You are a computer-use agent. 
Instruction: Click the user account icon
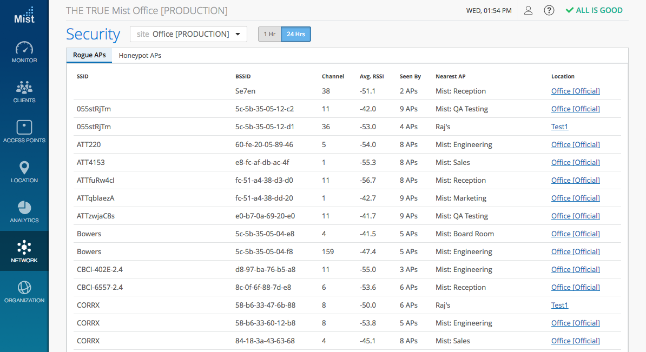point(529,11)
